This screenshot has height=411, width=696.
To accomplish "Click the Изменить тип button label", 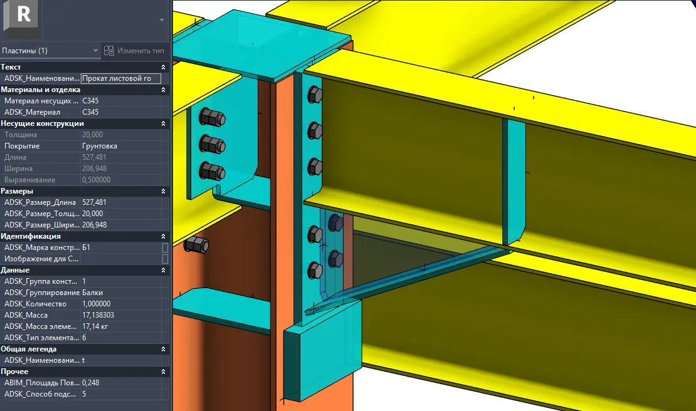I will point(140,51).
